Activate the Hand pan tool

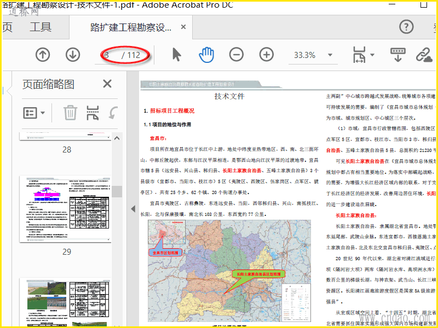(206, 55)
